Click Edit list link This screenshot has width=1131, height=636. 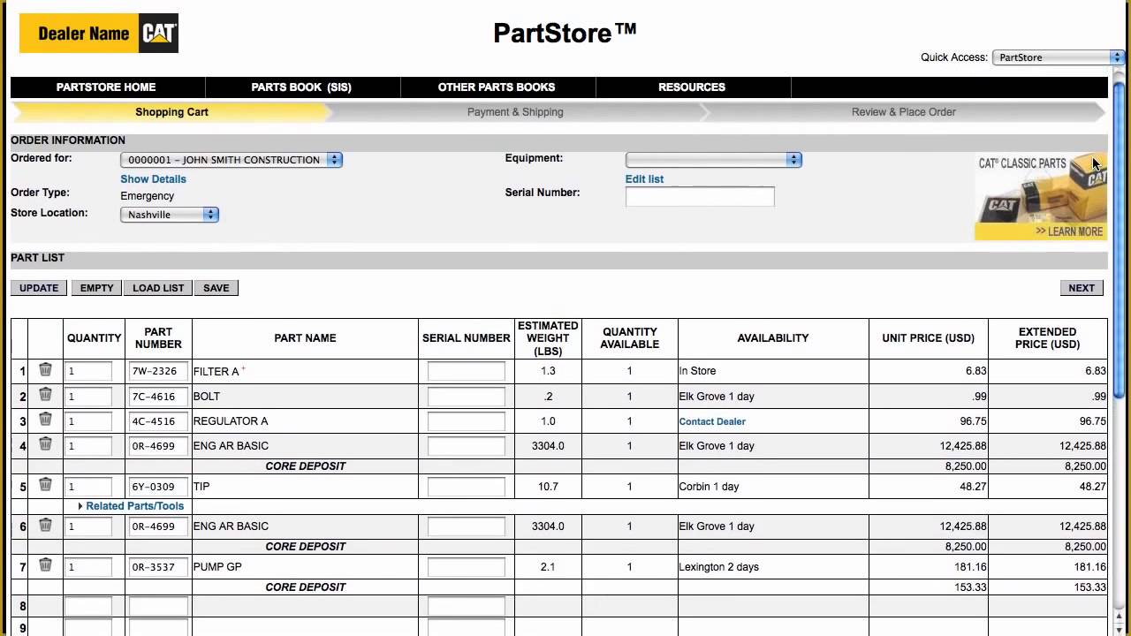644,179
